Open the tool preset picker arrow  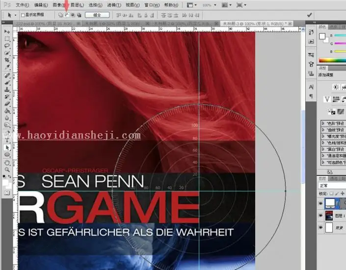coord(15,15)
